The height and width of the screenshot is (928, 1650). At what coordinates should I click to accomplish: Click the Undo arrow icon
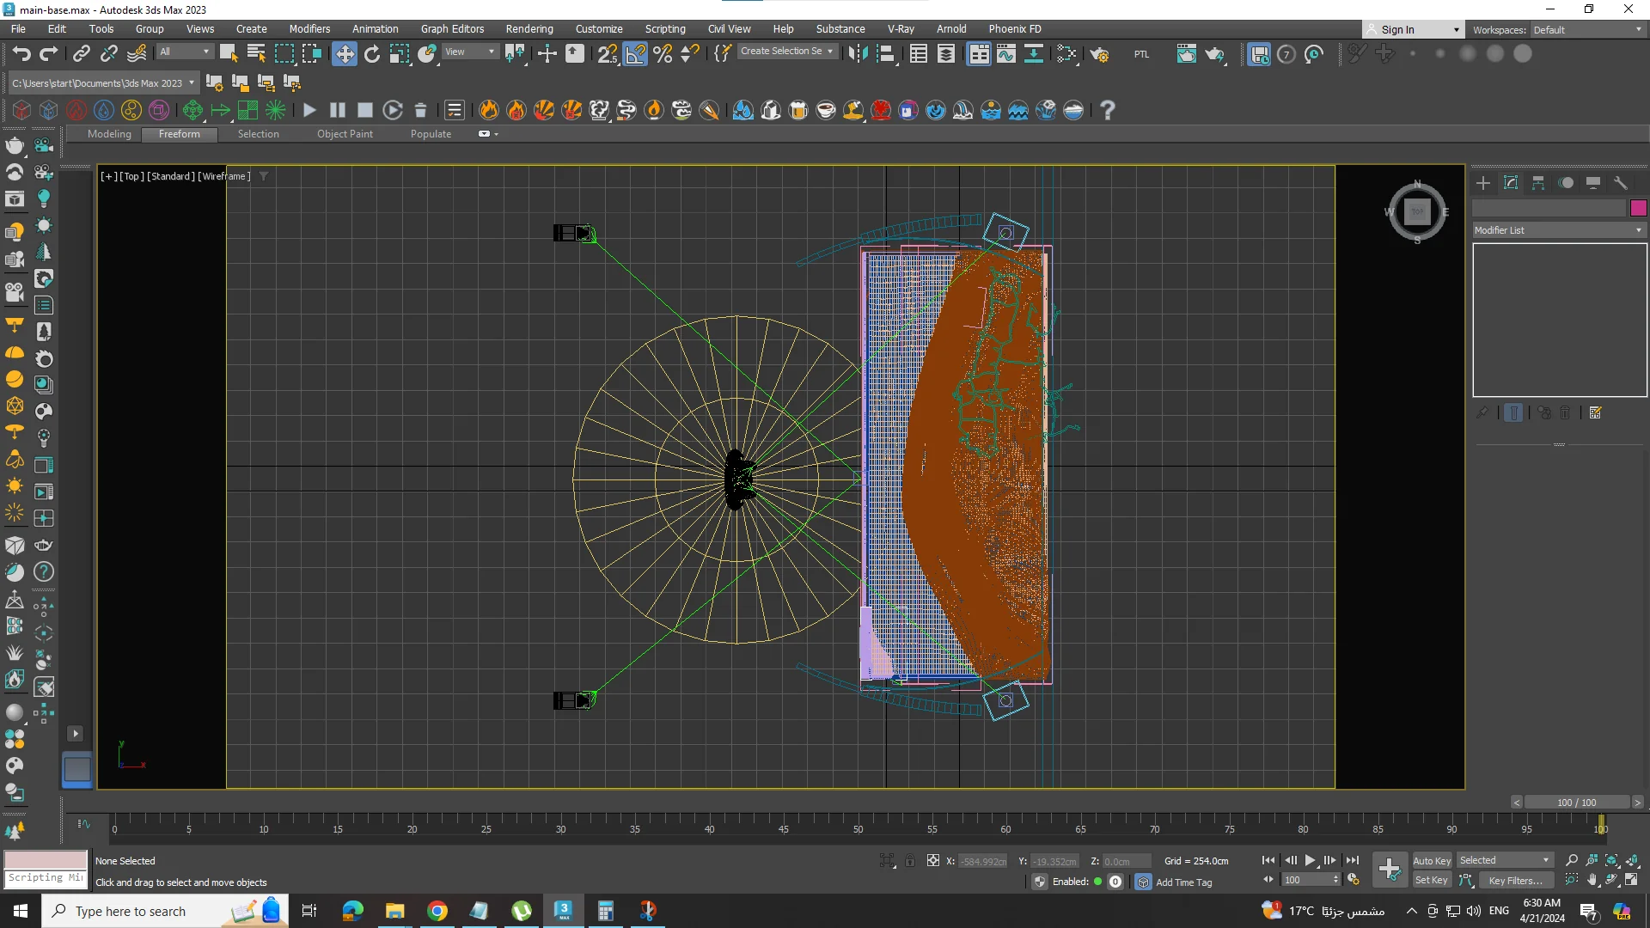coord(21,54)
